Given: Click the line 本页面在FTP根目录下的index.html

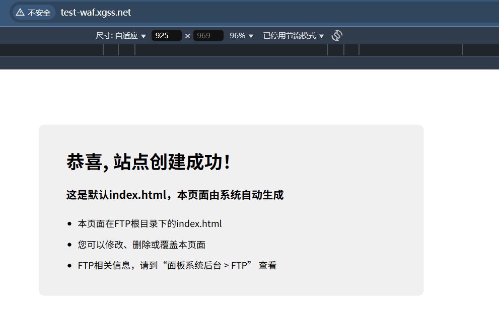Looking at the screenshot, I should coord(150,223).
